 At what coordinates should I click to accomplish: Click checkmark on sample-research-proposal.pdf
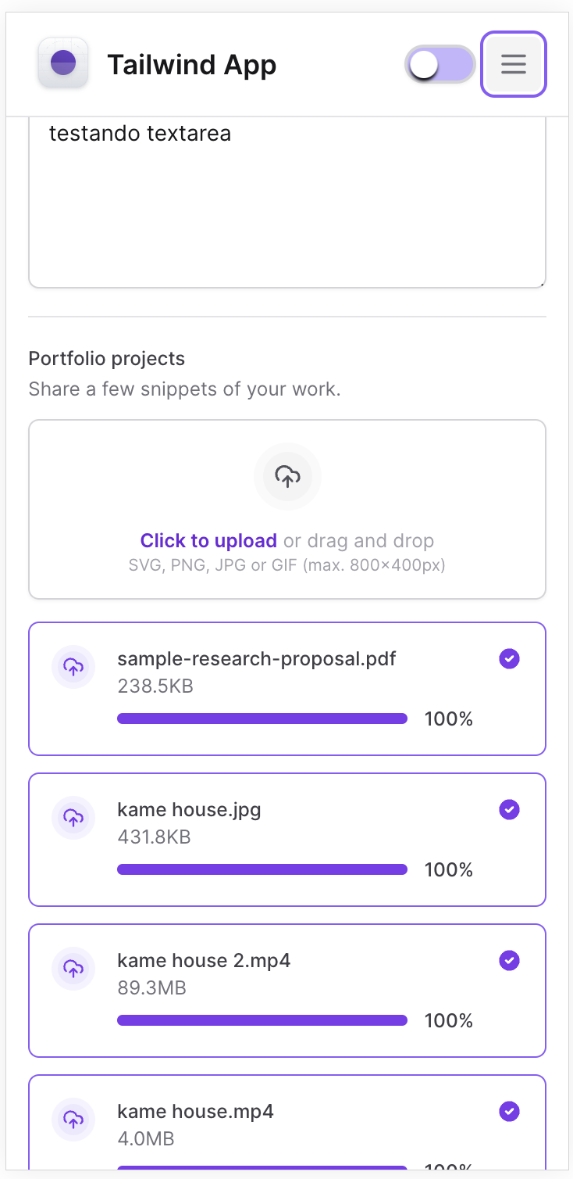(x=509, y=659)
